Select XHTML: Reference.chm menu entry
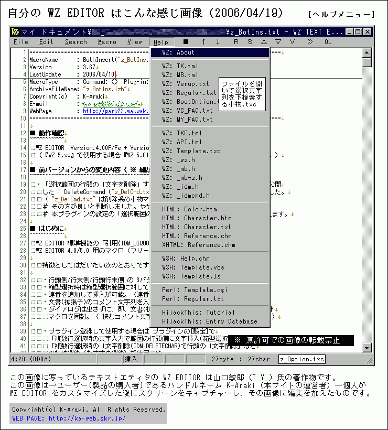This screenshot has height=430, width=388. [210, 244]
